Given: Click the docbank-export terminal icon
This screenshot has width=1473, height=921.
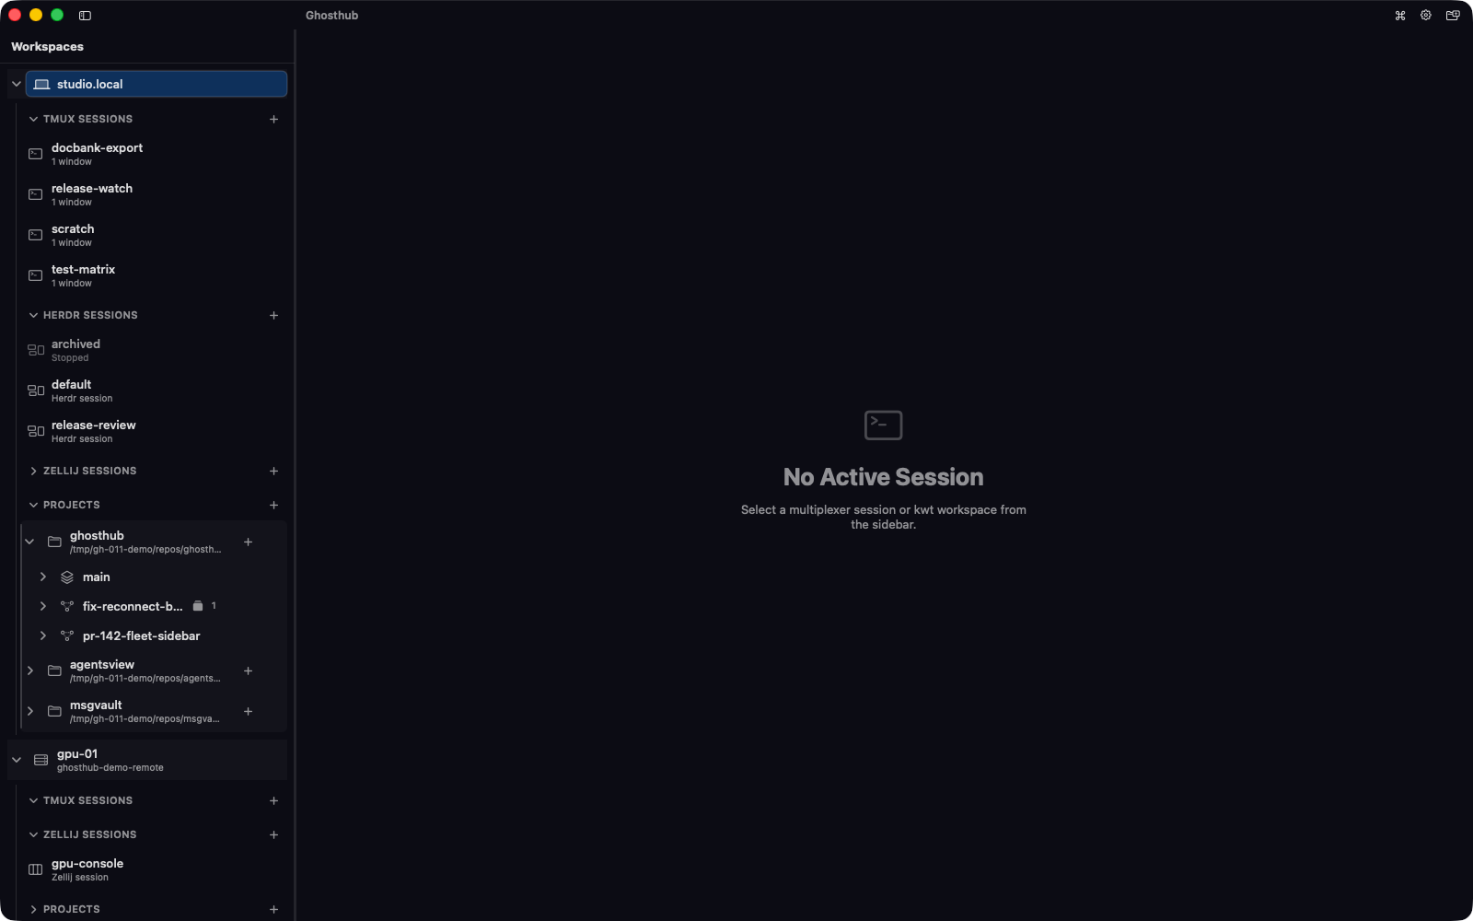Looking at the screenshot, I should click(x=36, y=154).
